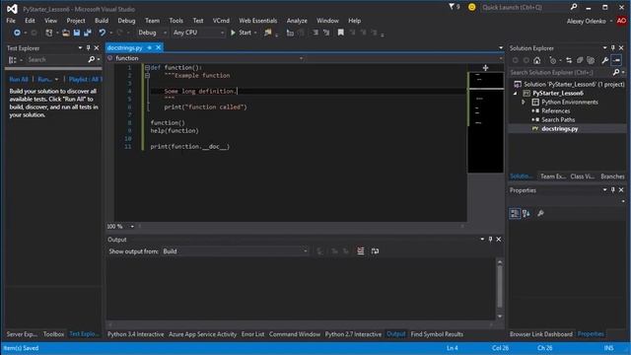The image size is (631, 355).
Task: Click the Save All toolbar icon
Action: [x=87, y=33]
